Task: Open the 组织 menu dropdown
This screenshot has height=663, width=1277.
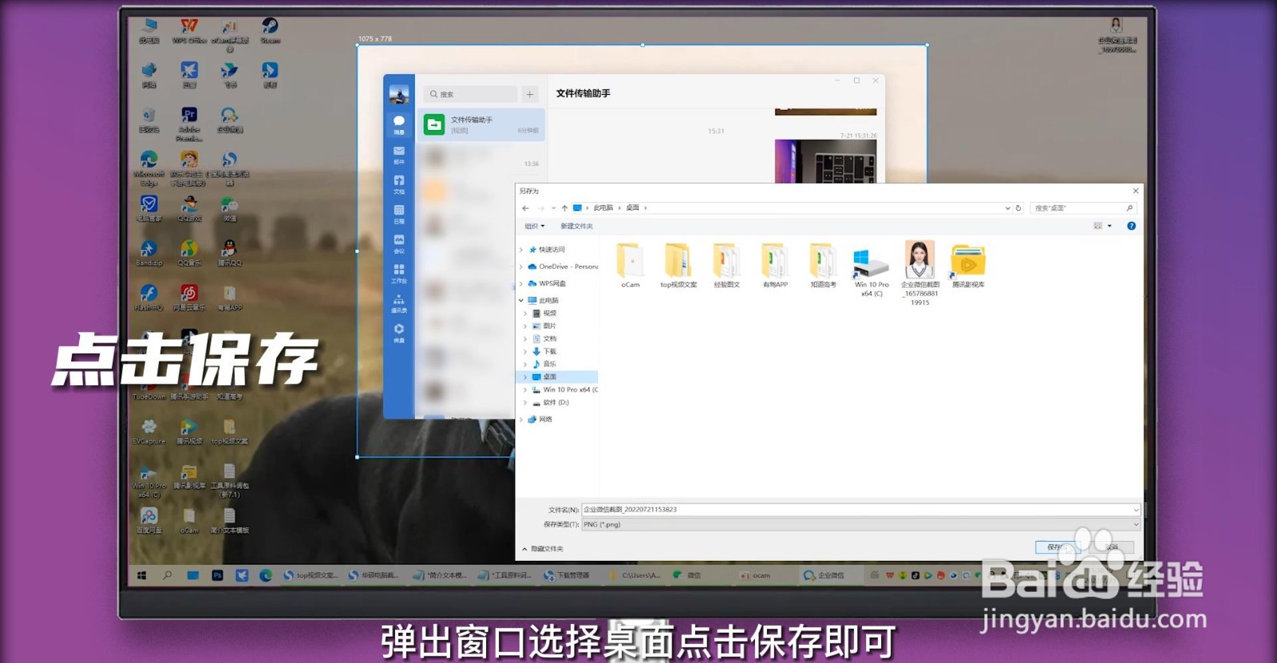Action: [535, 226]
